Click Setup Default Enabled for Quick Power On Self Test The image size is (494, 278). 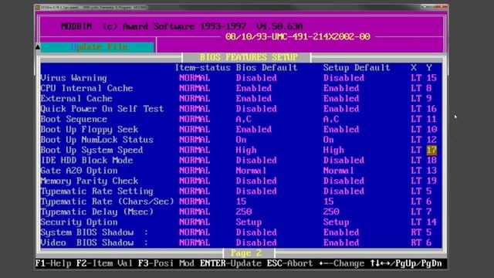tap(341, 109)
